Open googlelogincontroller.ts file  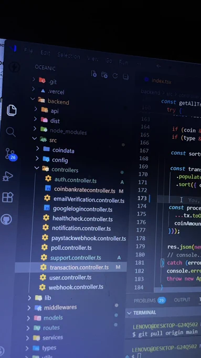pyautogui.click(x=82, y=209)
